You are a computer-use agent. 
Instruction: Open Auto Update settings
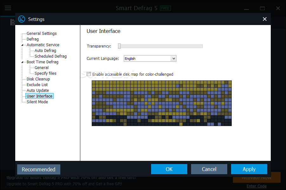click(x=38, y=91)
